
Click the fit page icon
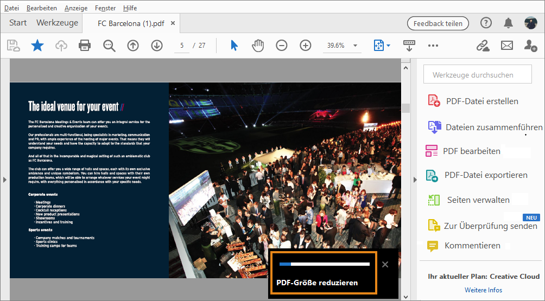click(378, 46)
